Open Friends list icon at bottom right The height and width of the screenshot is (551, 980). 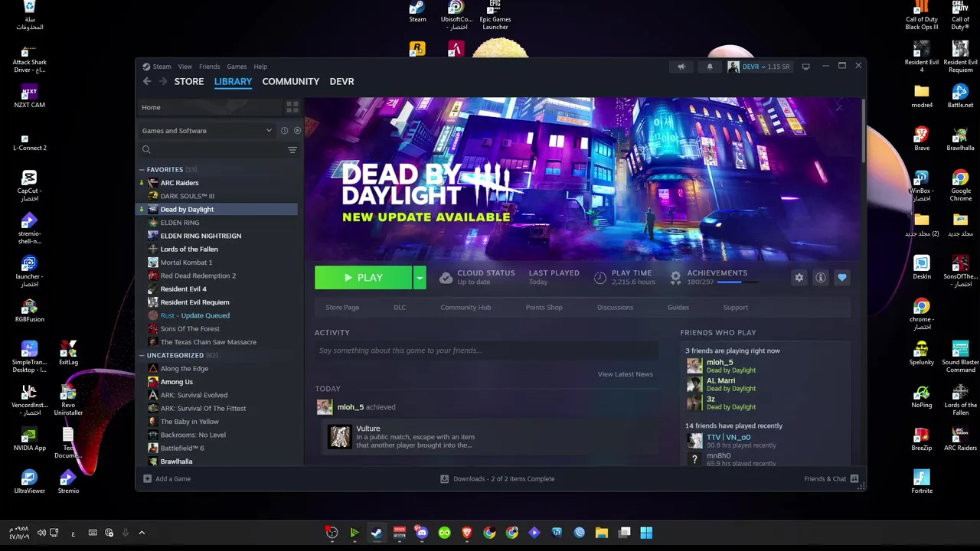tap(854, 479)
